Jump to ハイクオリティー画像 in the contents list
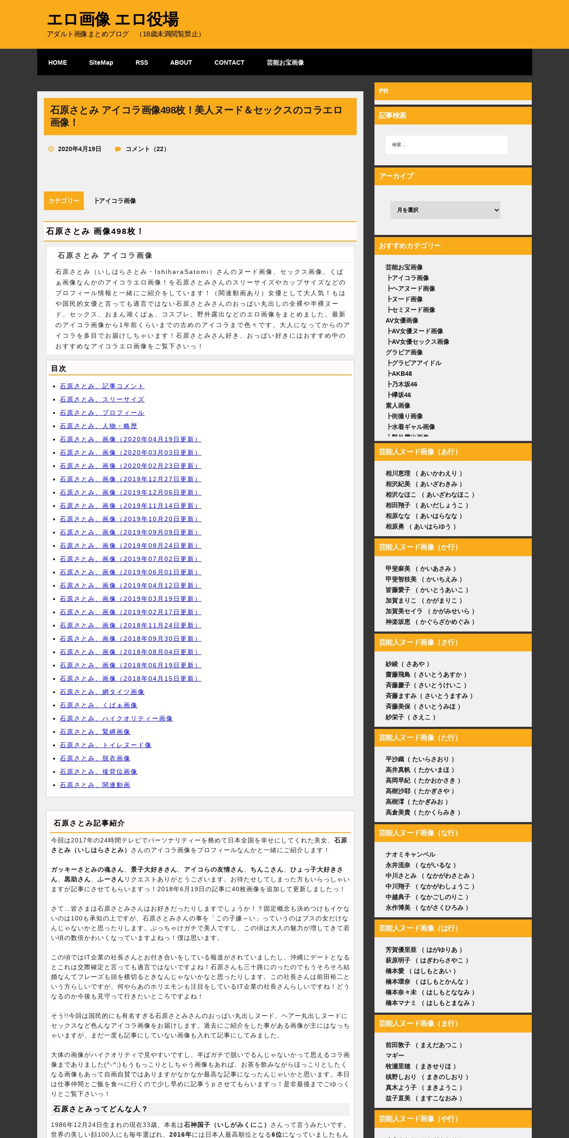 [x=116, y=718]
